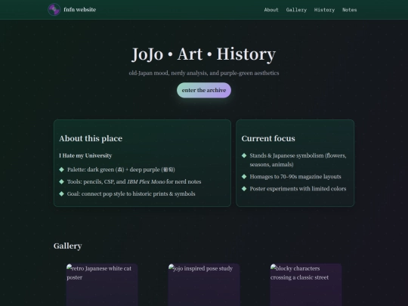Viewport: 408px width, 306px height.
Task: Click the Palette dark green list item
Action: coord(121,170)
